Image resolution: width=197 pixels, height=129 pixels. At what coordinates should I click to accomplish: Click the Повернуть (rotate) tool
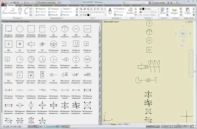point(53,9)
